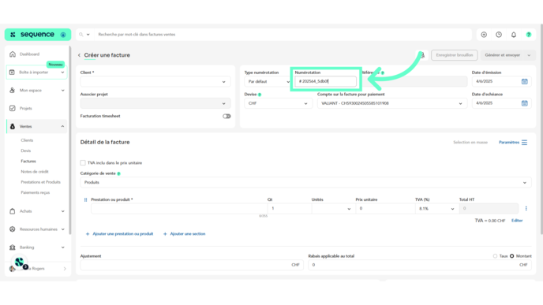Open the Date d'émission calendar icon
Screen dimensions: 543x305
pyautogui.click(x=524, y=82)
